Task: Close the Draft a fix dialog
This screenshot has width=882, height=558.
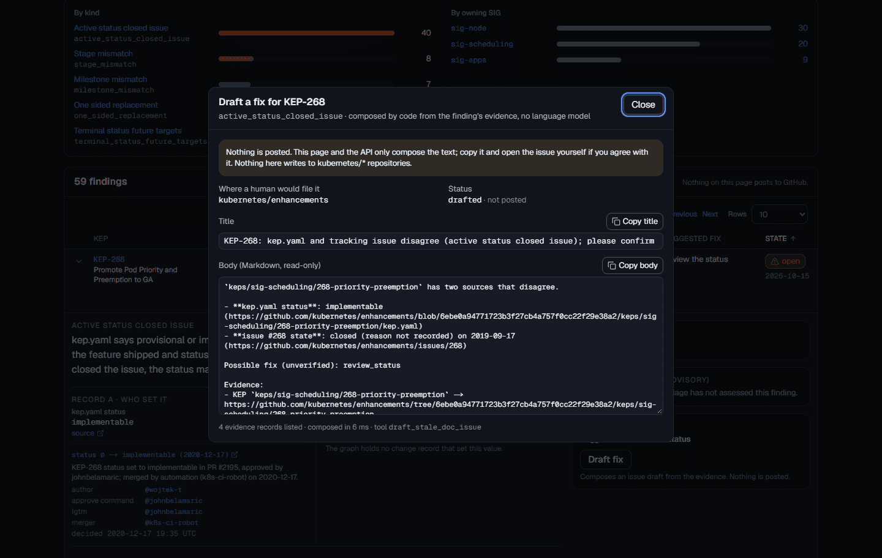Action: [x=643, y=105]
